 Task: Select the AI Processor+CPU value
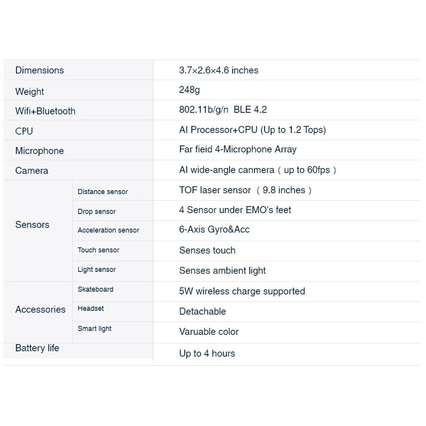(252, 130)
